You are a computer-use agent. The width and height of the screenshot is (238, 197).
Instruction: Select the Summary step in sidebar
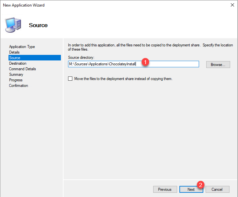[16, 74]
